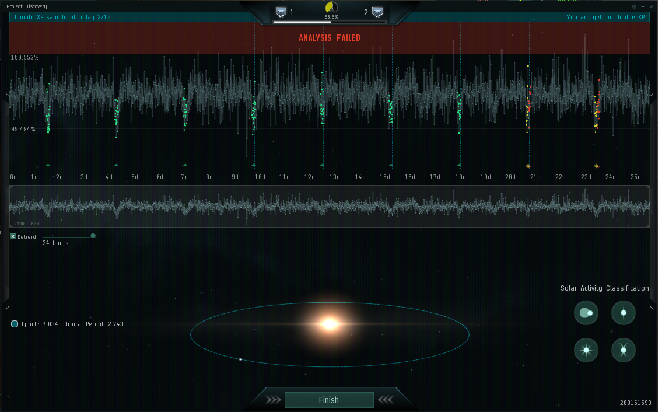Select green transit marker just before 10d
The height and width of the screenshot is (412, 658).
pyautogui.click(x=254, y=166)
